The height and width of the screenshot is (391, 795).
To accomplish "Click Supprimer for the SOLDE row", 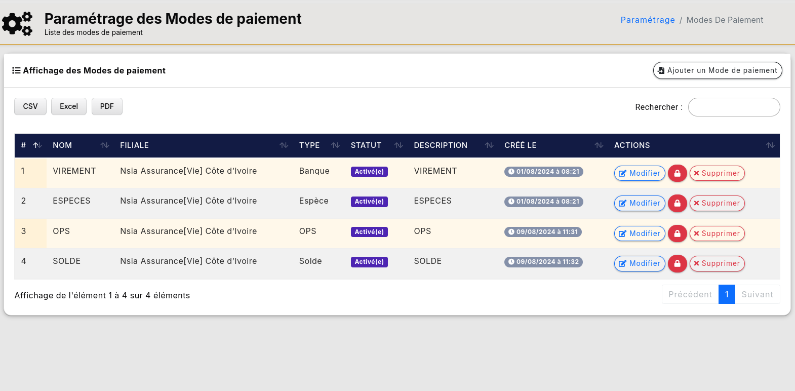I will [717, 263].
